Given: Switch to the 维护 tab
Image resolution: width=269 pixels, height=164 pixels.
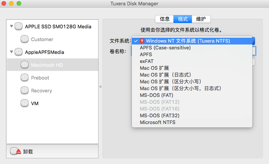Looking at the screenshot, I should click(201, 19).
